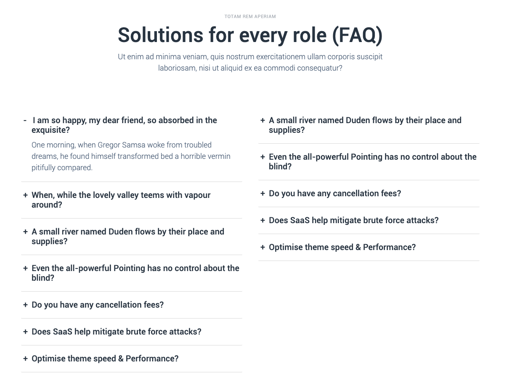The height and width of the screenshot is (382, 509).
Task: Expand right column 'Does SaaS help mitigate brute force attacks?'
Action: coord(369,220)
